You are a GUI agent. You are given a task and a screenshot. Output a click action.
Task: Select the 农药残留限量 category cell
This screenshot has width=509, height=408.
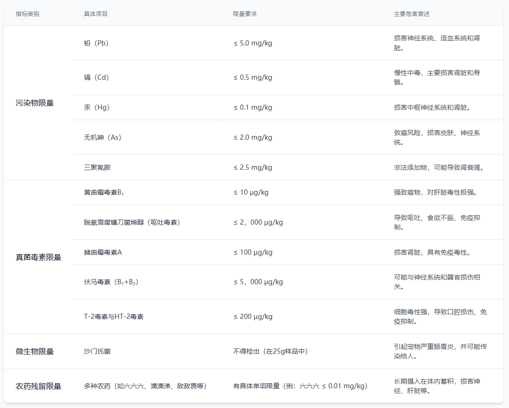(x=38, y=386)
